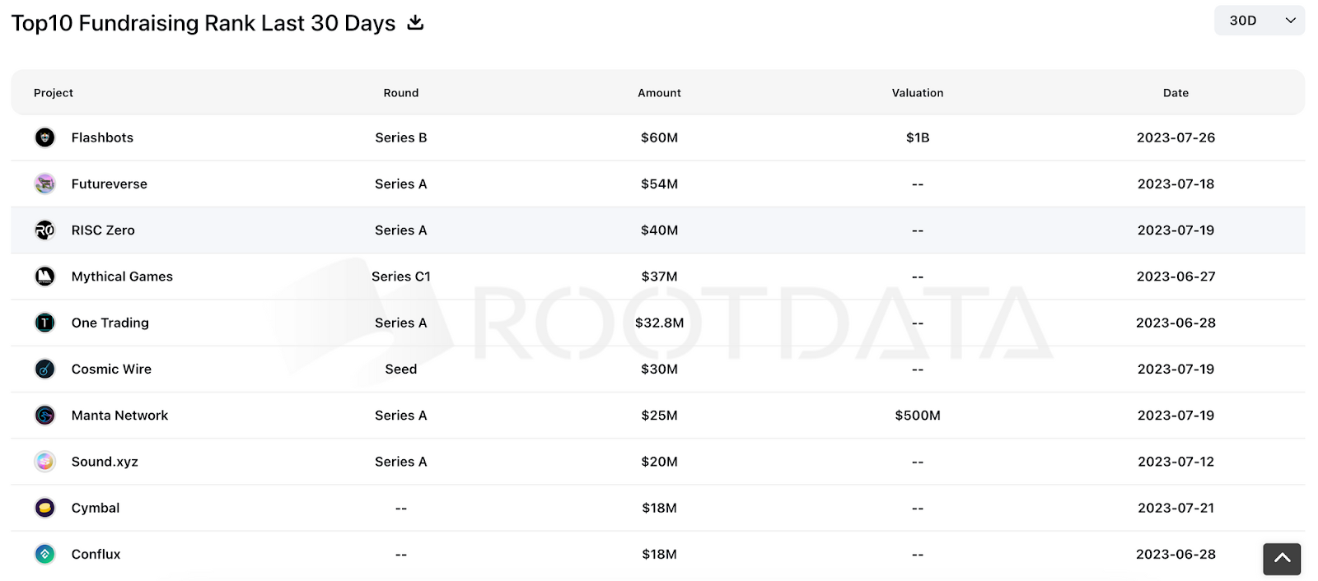This screenshot has width=1318, height=581.
Task: Click the Flashbots project logo
Action: (x=45, y=137)
